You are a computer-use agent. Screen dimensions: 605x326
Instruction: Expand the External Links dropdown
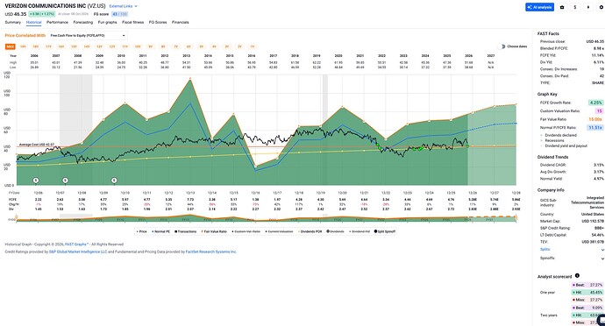pos(123,6)
